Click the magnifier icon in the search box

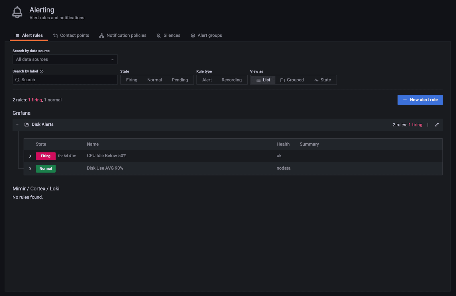[18, 80]
